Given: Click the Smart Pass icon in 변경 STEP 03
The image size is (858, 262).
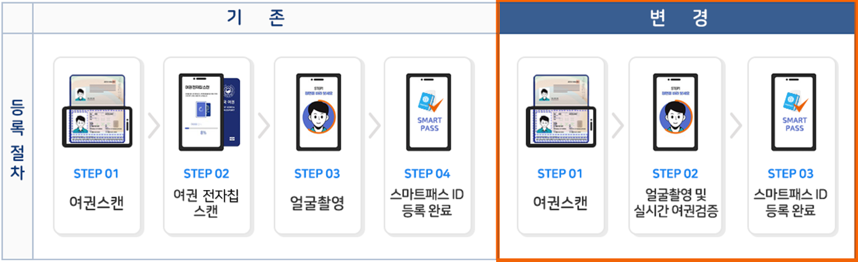Looking at the screenshot, I should (x=793, y=112).
